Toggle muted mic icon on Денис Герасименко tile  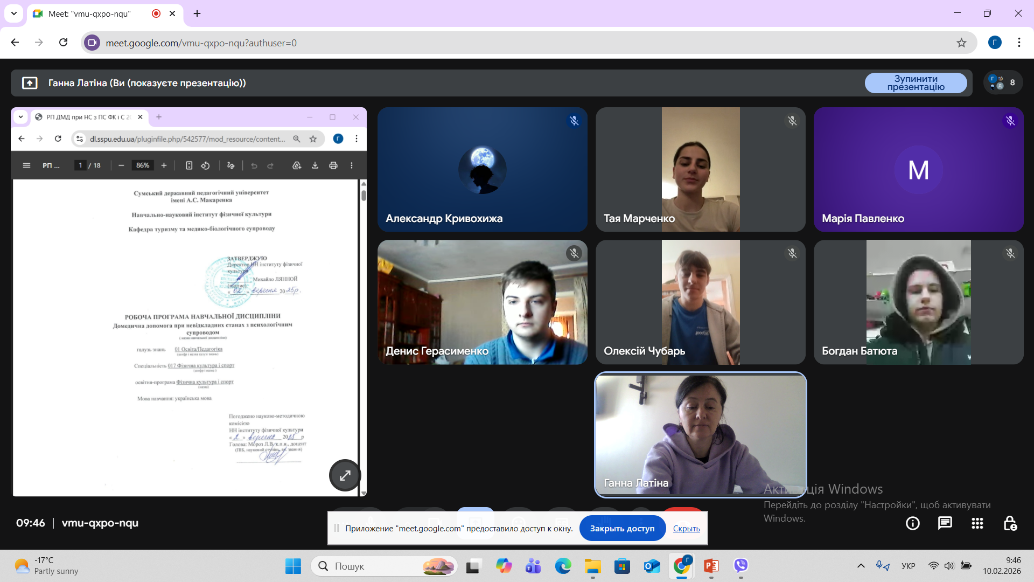pos(574,253)
